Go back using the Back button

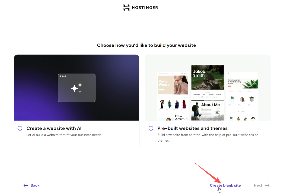[32, 185]
